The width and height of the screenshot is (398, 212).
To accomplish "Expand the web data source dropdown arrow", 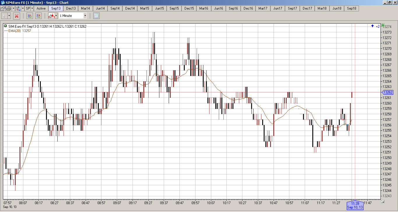I will click(23, 8).
